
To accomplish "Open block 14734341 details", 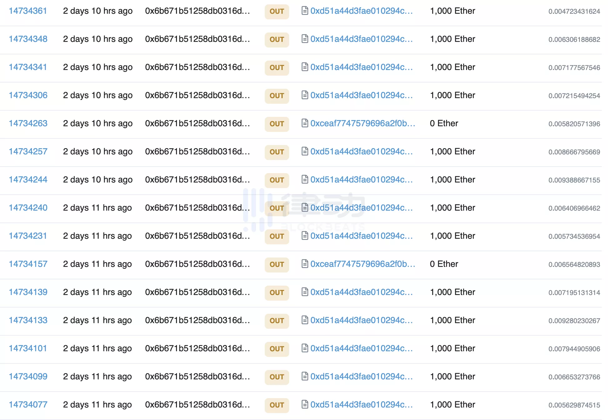I will 28,67.
